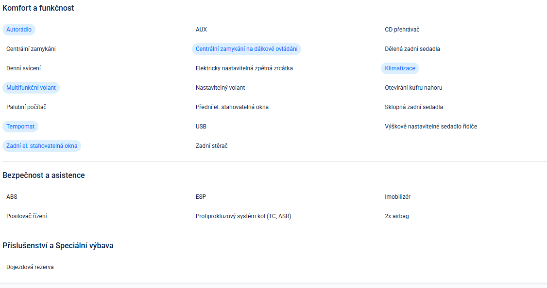Select Dojezdová rezerva accessory

30,267
